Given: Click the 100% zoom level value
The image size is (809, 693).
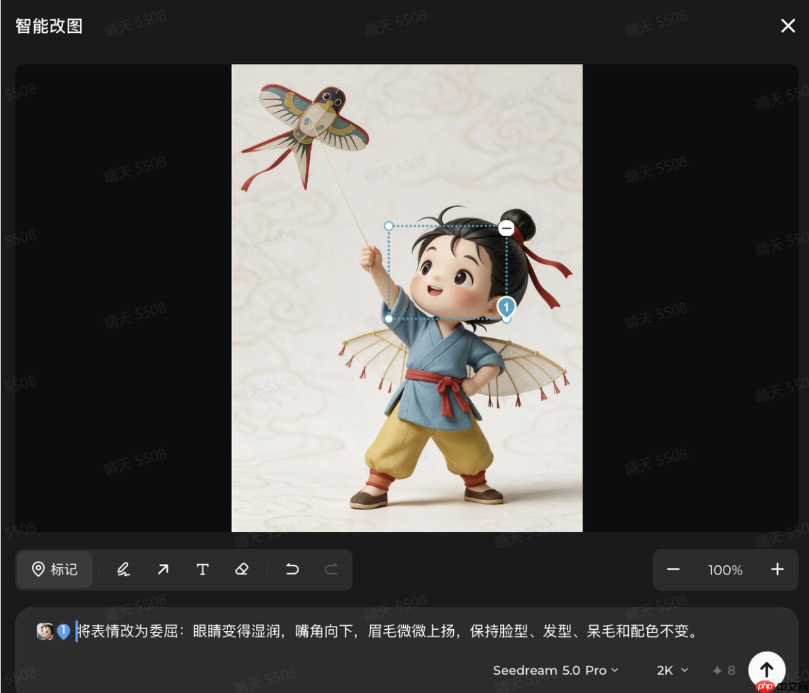Looking at the screenshot, I should (725, 570).
